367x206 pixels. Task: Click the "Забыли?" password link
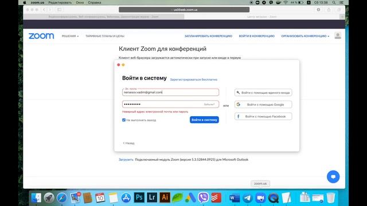[209, 104]
